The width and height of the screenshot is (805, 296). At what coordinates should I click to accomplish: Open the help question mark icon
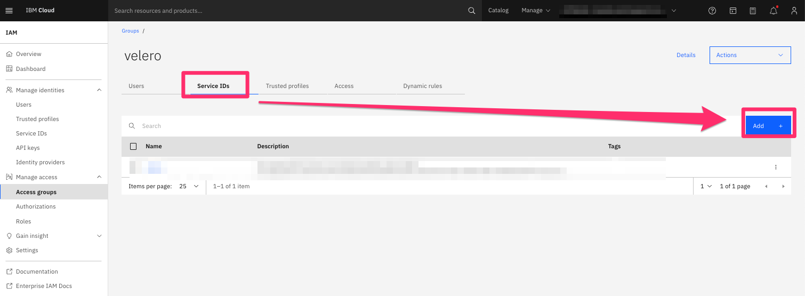point(712,11)
